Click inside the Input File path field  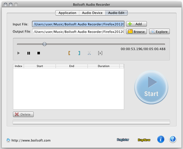(x=78, y=24)
